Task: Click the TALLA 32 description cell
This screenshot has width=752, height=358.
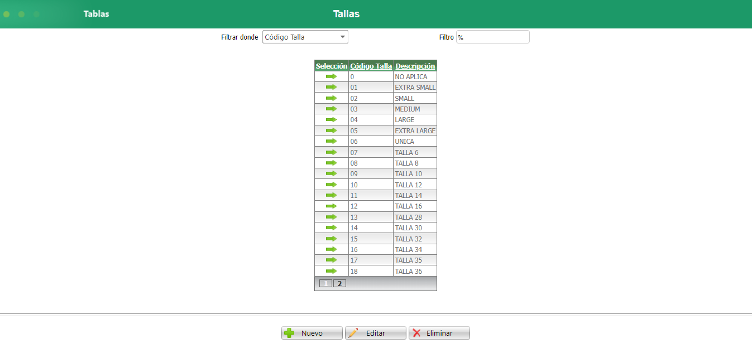Action: (x=415, y=239)
